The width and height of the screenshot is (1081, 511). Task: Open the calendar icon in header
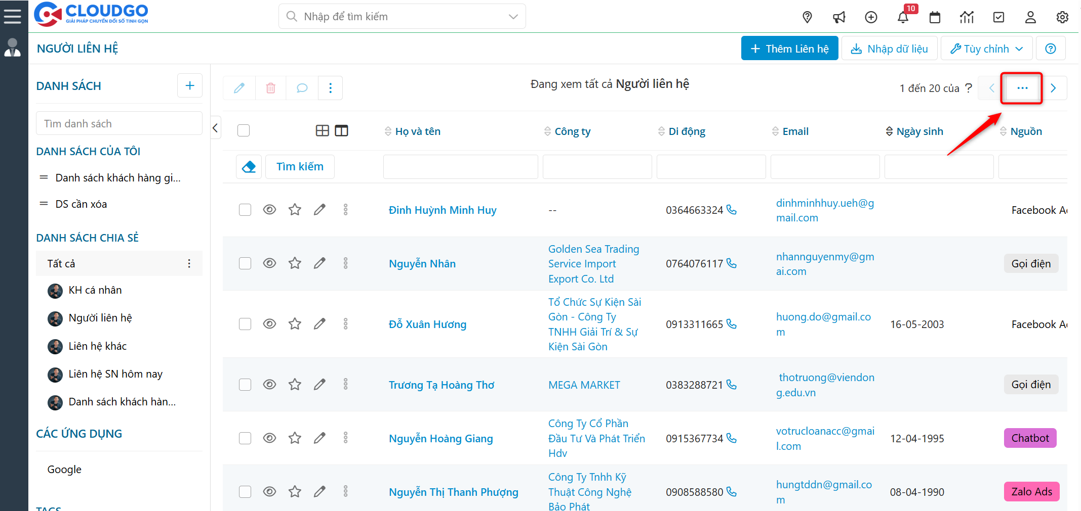pos(935,17)
